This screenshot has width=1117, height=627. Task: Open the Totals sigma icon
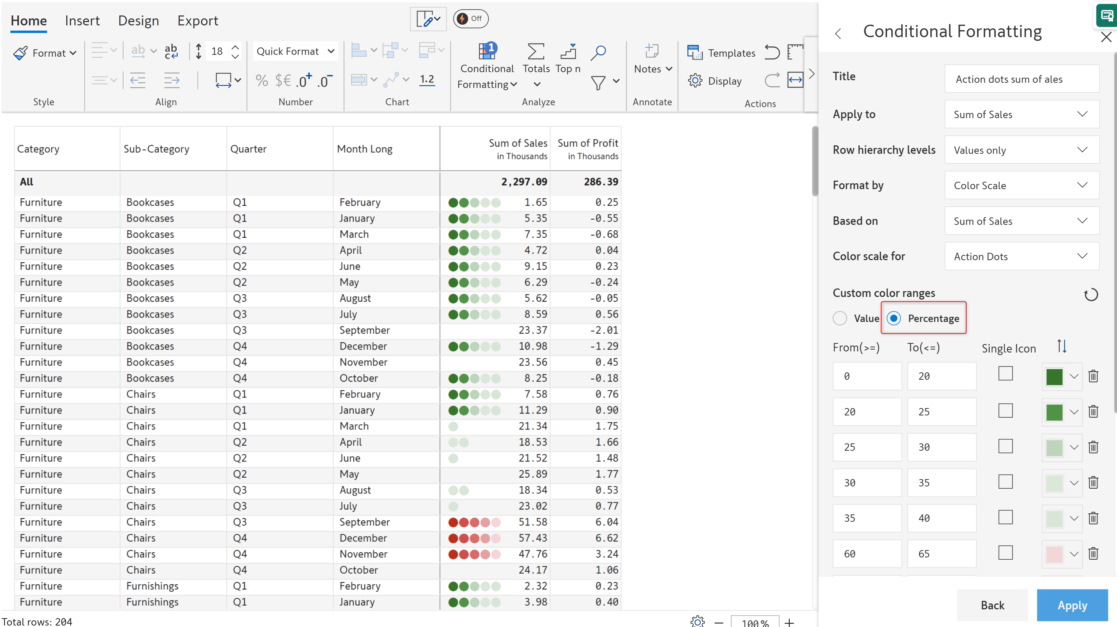coord(536,52)
